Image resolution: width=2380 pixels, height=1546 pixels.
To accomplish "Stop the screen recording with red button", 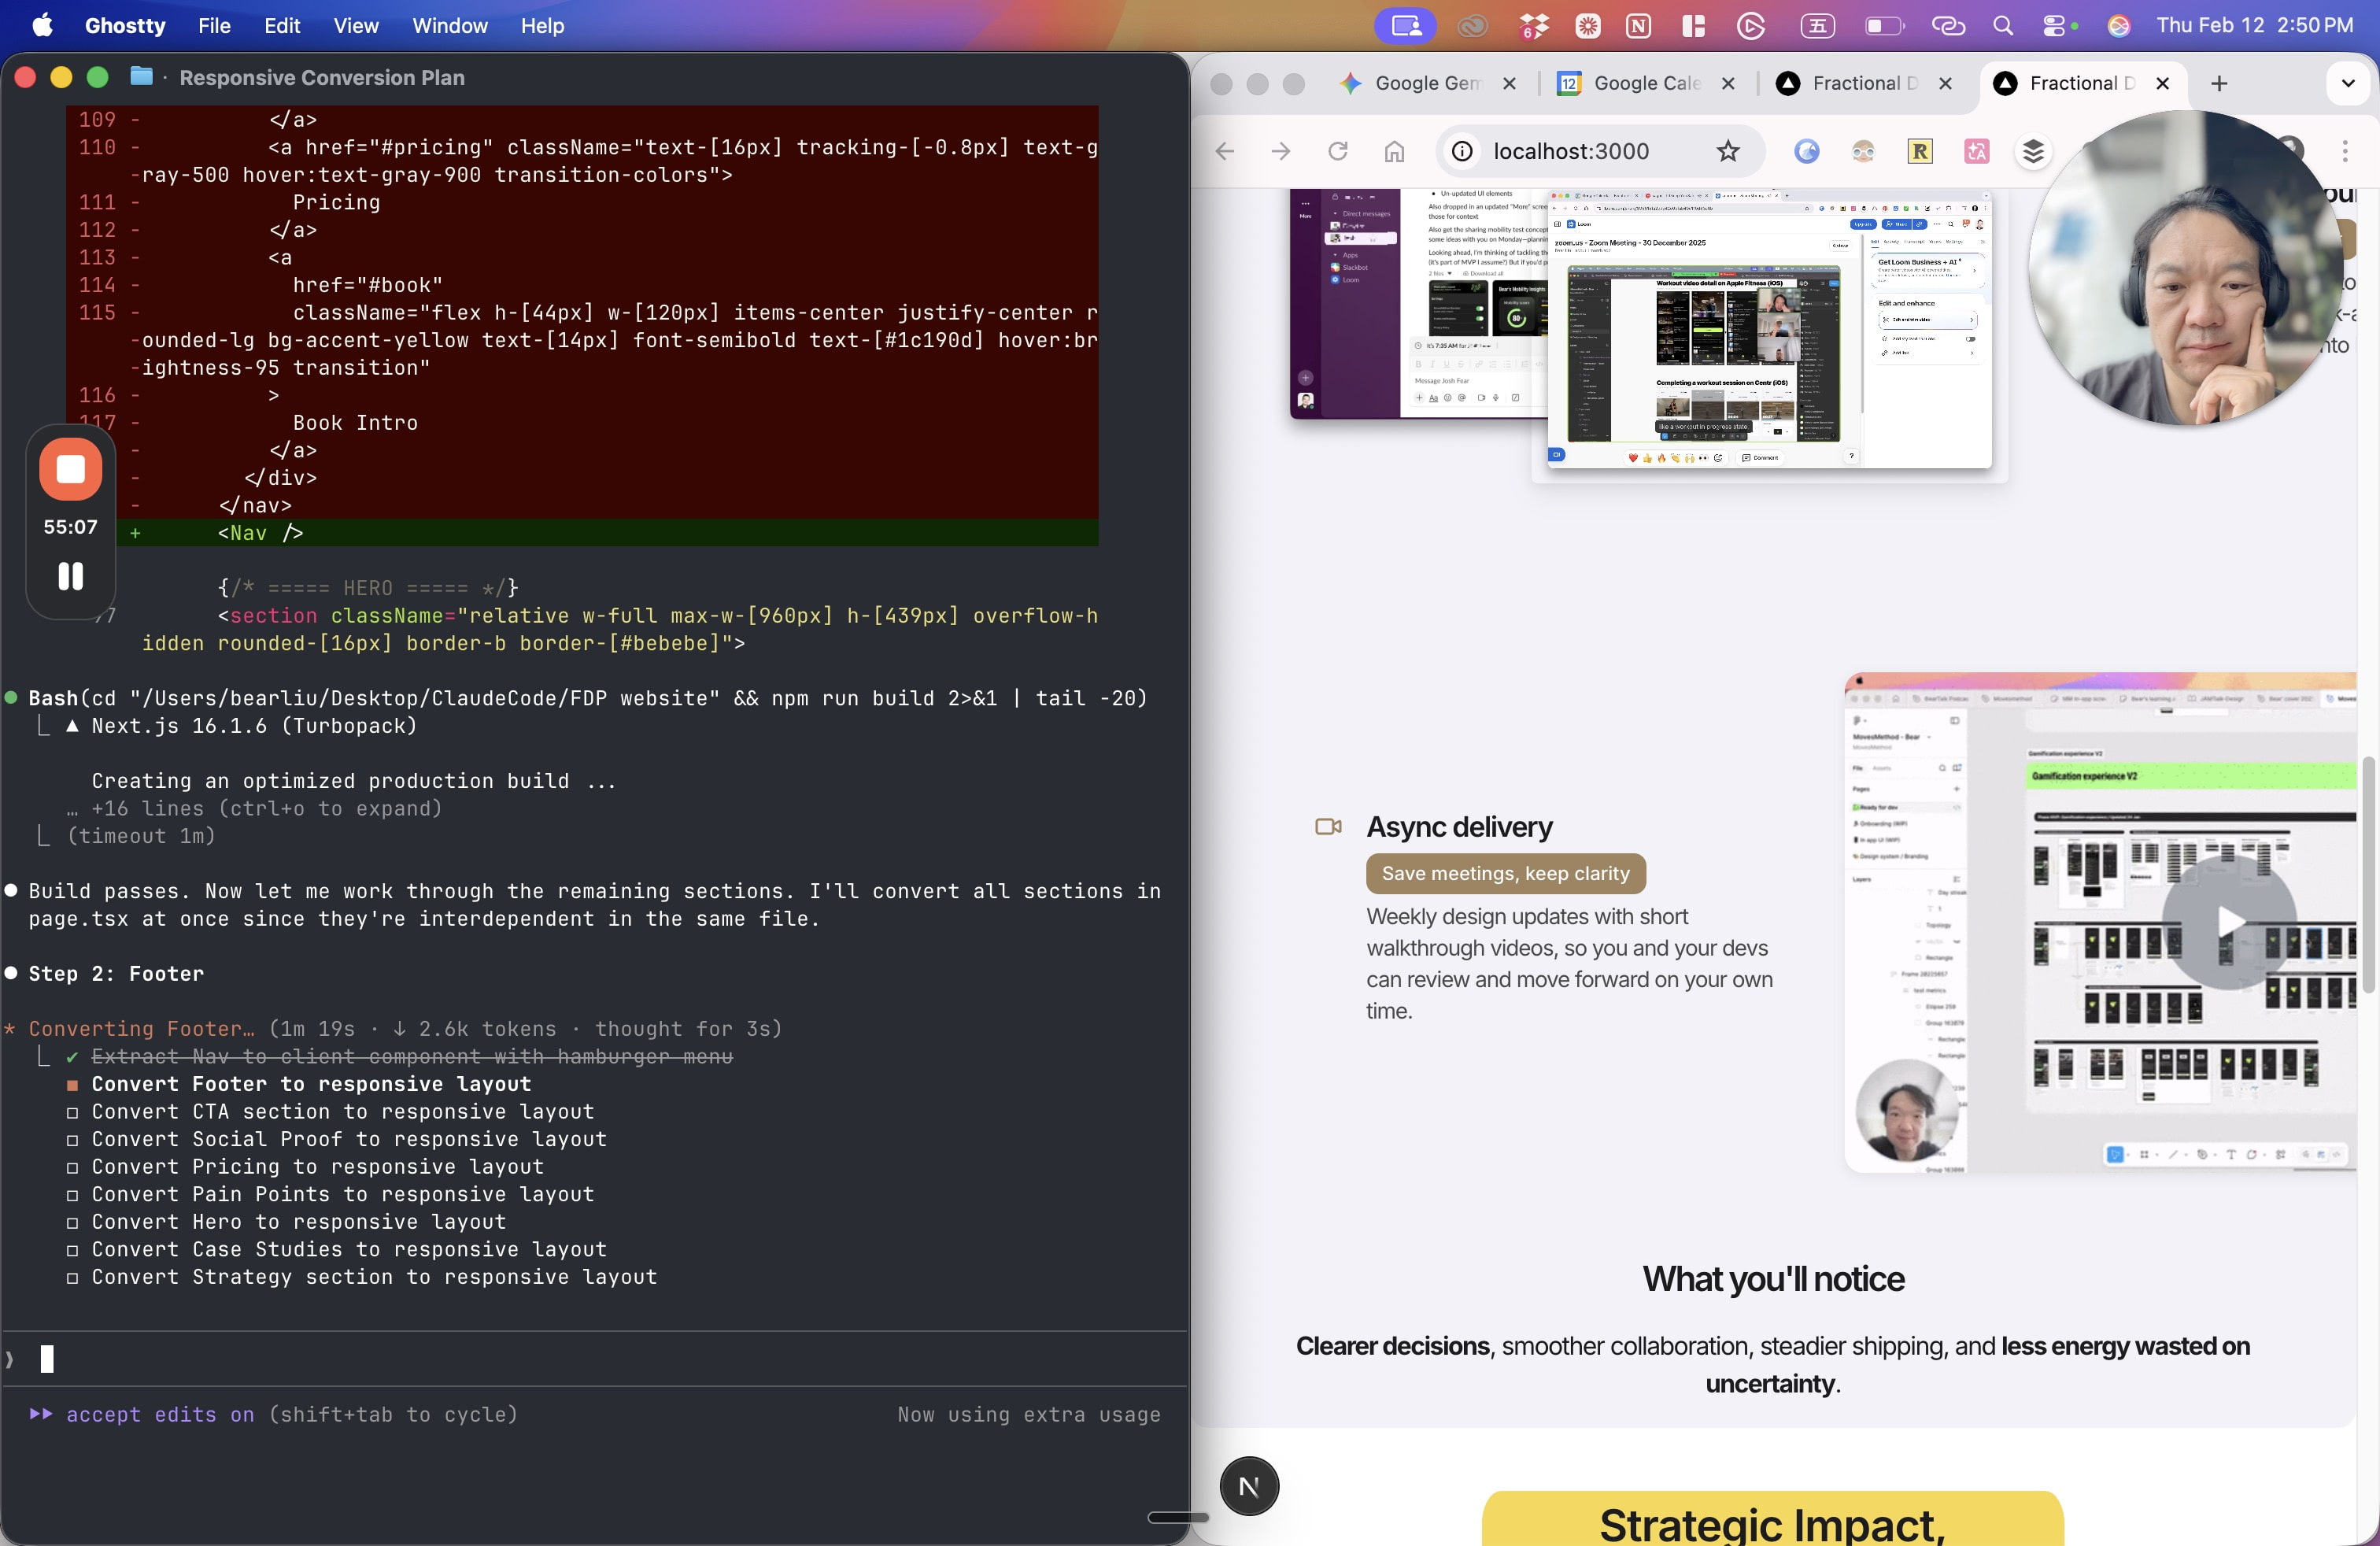I will point(70,469).
